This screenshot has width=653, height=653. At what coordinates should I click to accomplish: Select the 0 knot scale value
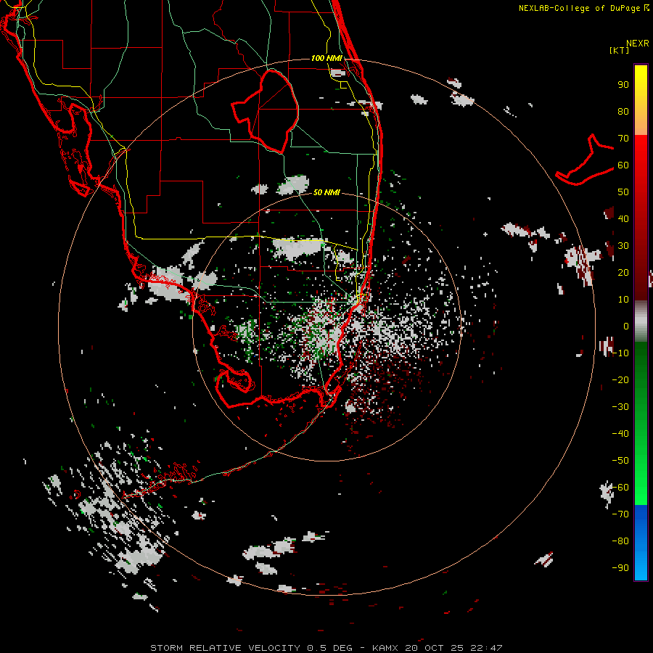(x=626, y=326)
